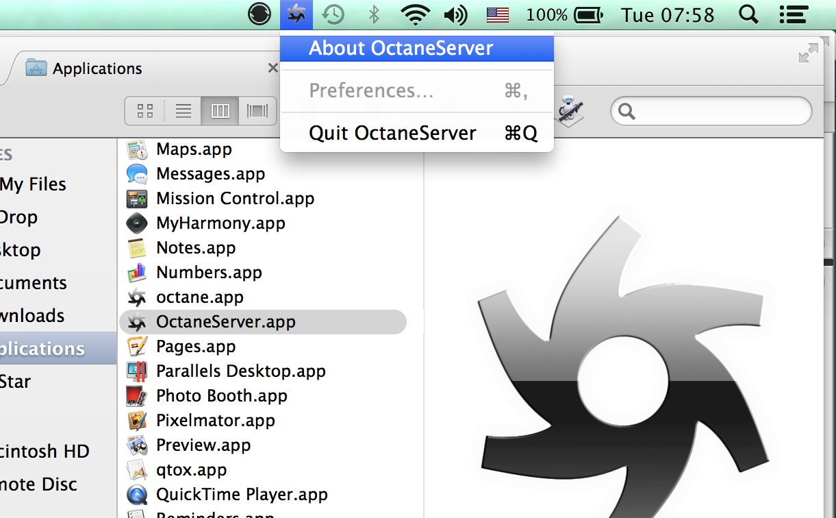Switch Finder to Cover Flow view
836x518 pixels.
[x=257, y=111]
